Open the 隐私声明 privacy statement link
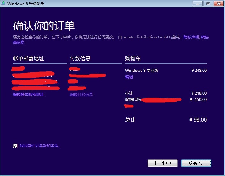This screenshot has height=176, width=225. pos(191,37)
